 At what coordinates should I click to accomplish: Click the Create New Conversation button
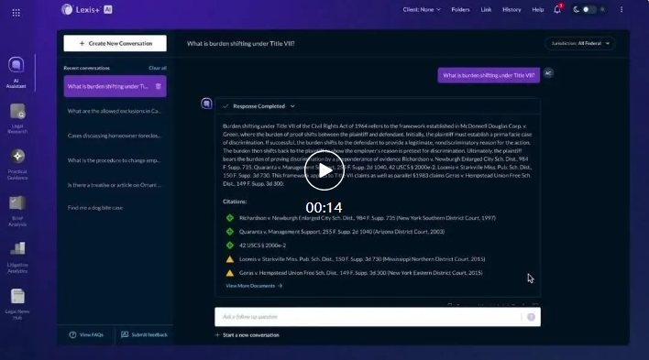(x=115, y=43)
